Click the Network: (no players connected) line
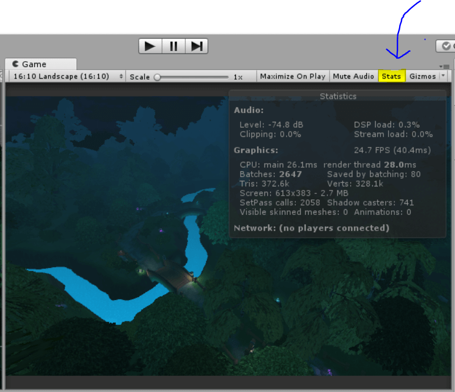The height and width of the screenshot is (392, 455). [x=311, y=228]
